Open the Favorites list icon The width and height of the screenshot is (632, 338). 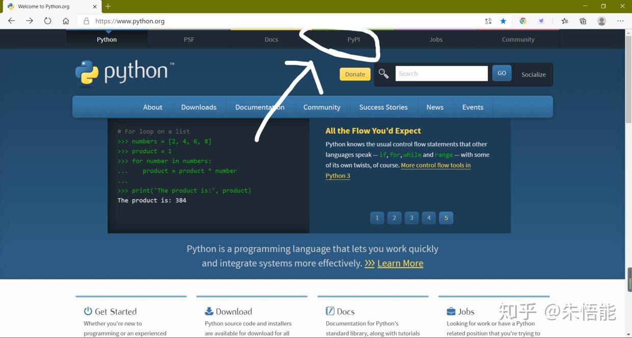(x=565, y=21)
